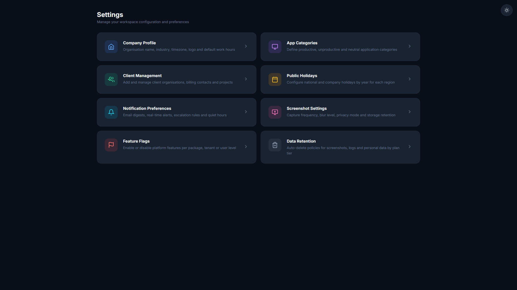The image size is (517, 290).
Task: Click the Feature Flags description text
Action: click(180, 148)
